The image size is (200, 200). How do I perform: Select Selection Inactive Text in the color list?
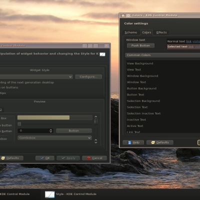[x=144, y=113]
